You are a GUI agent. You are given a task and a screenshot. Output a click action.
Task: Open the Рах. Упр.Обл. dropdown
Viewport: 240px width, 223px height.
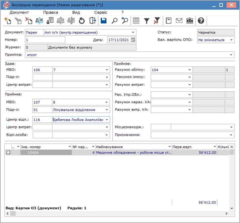pyautogui.click(x=190, y=95)
